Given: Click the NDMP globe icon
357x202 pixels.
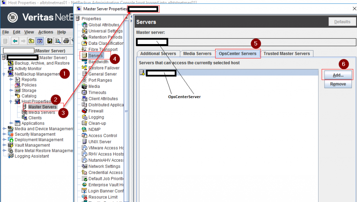Looking at the screenshot, I should point(84,129).
